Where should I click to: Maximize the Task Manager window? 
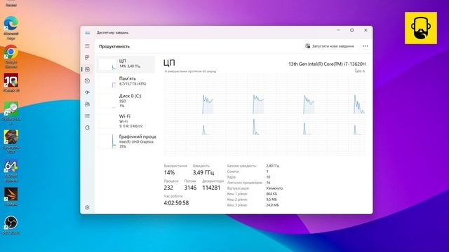point(352,30)
